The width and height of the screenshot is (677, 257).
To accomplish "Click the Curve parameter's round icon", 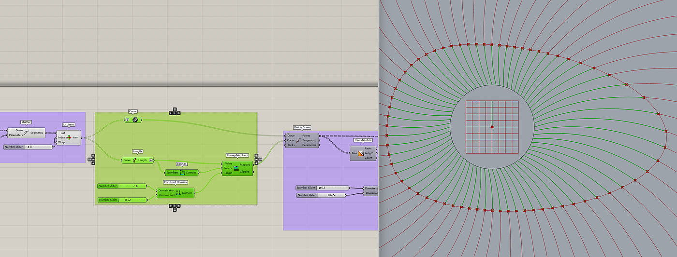I will tap(135, 120).
